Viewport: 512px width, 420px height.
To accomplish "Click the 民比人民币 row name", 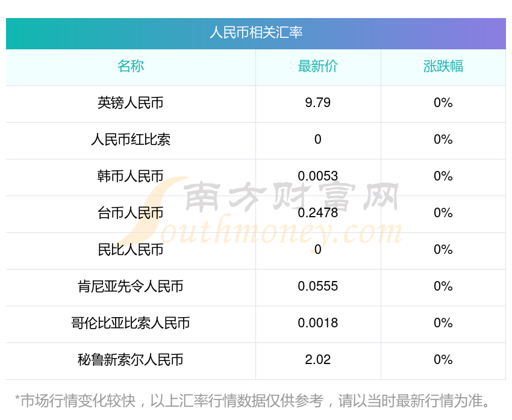I will pos(131,250).
